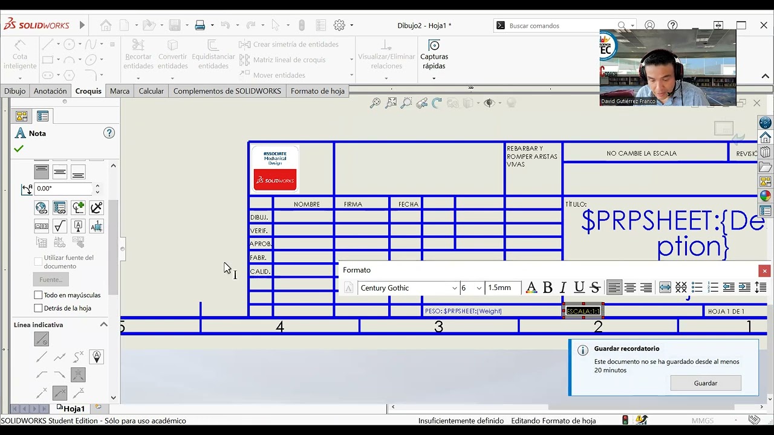Insert surface finish symbol in the note
Viewport: 774px width, 435px height.
coord(59,226)
